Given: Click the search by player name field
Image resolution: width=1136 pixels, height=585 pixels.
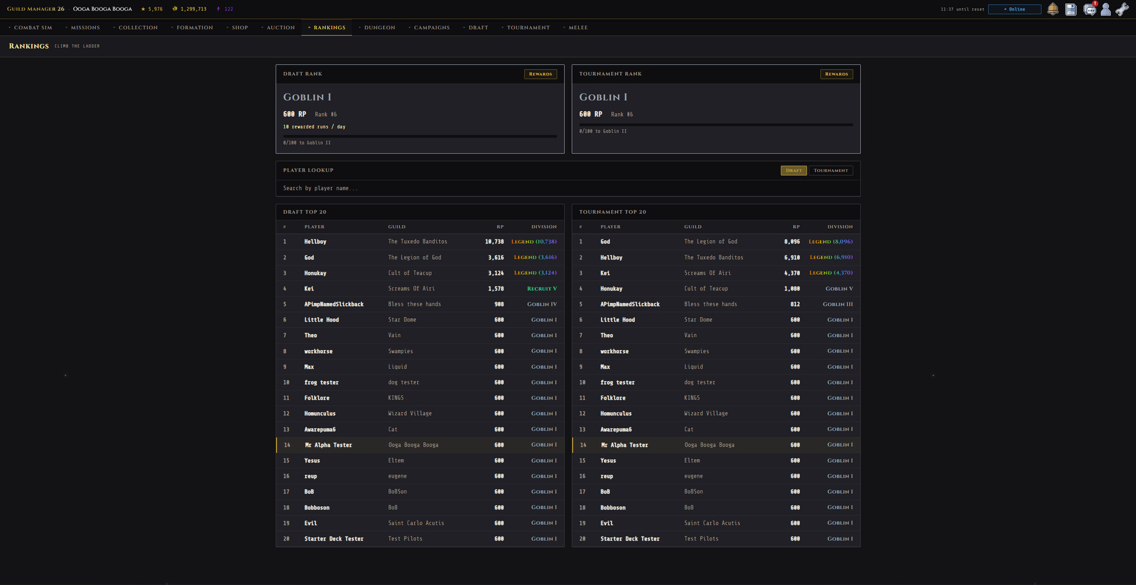Looking at the screenshot, I should click(x=567, y=188).
